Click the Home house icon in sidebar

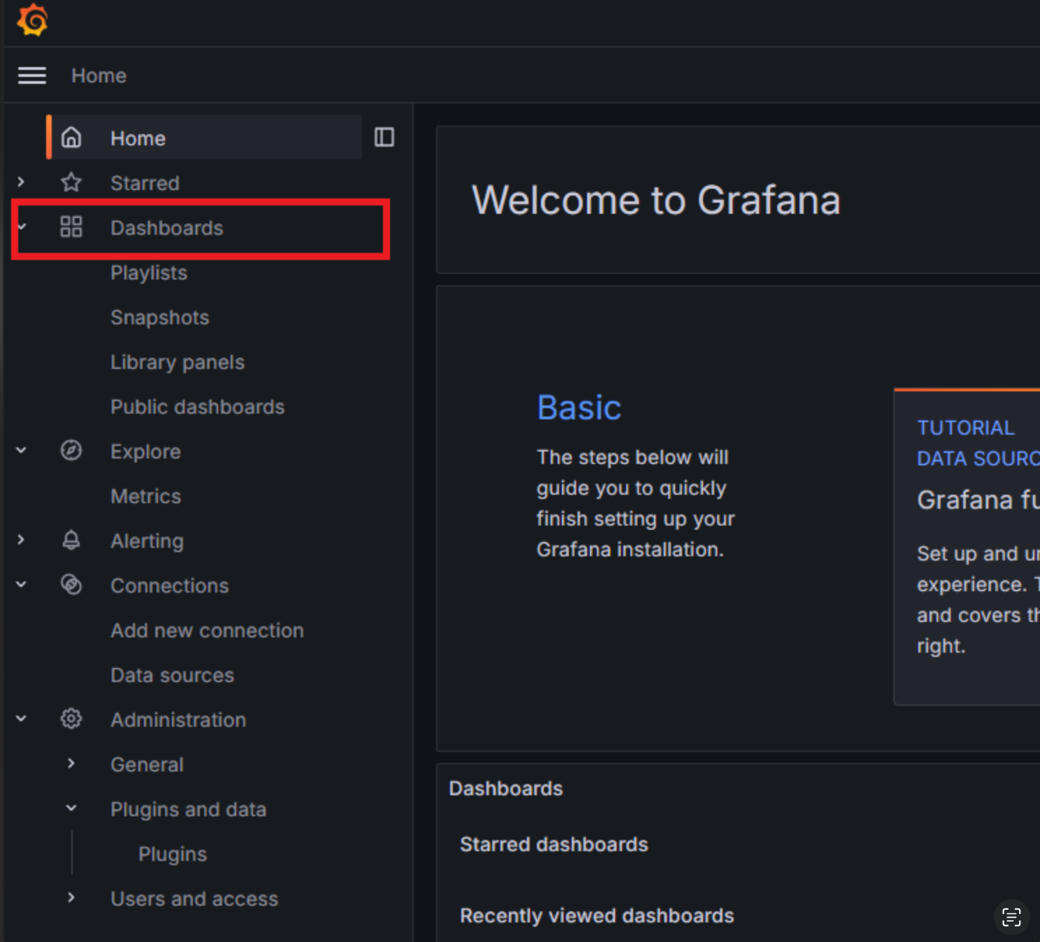[x=71, y=138]
